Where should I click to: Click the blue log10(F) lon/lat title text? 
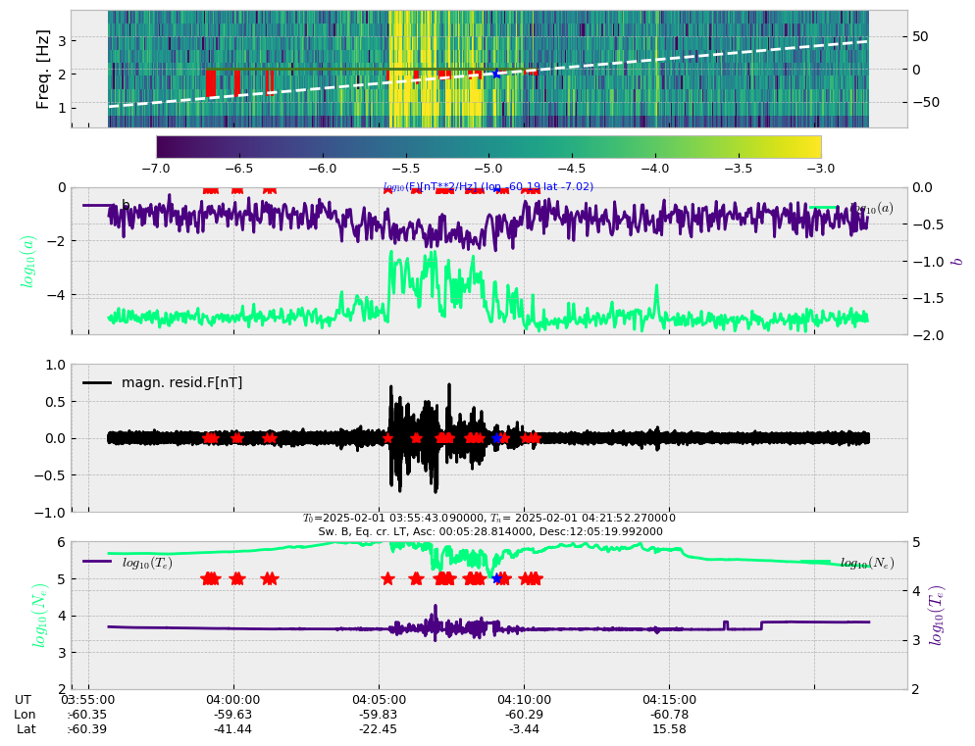(x=488, y=186)
